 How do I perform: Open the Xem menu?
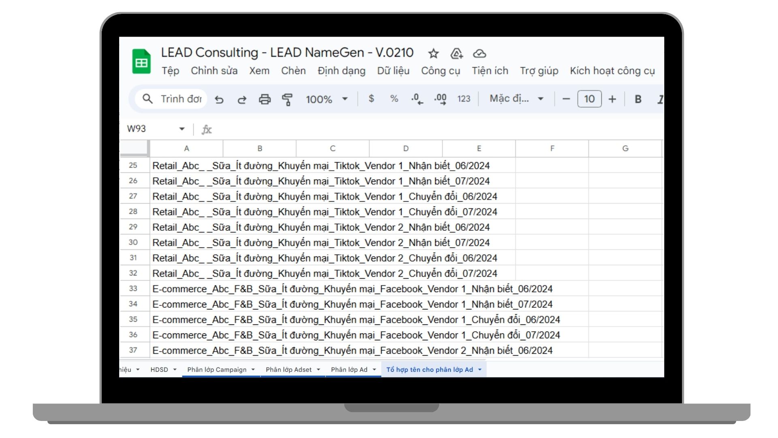pyautogui.click(x=259, y=71)
